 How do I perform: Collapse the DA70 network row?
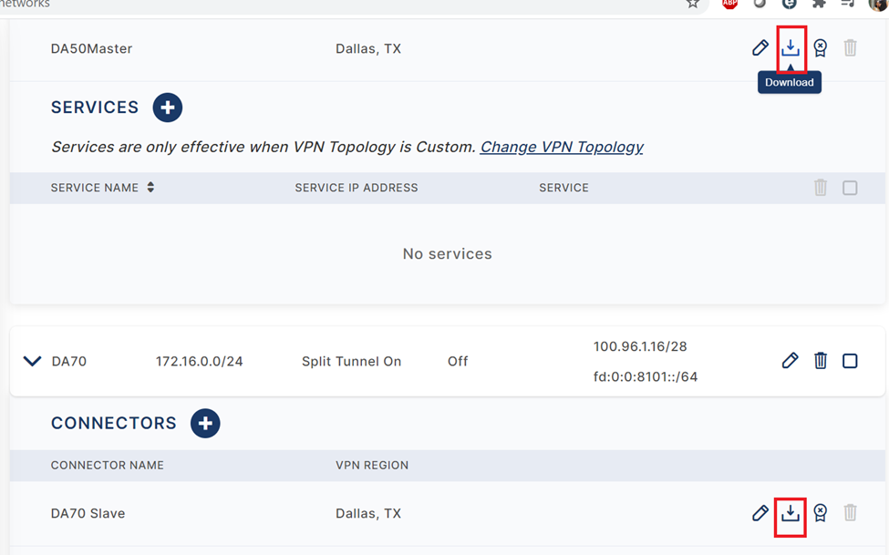32,361
